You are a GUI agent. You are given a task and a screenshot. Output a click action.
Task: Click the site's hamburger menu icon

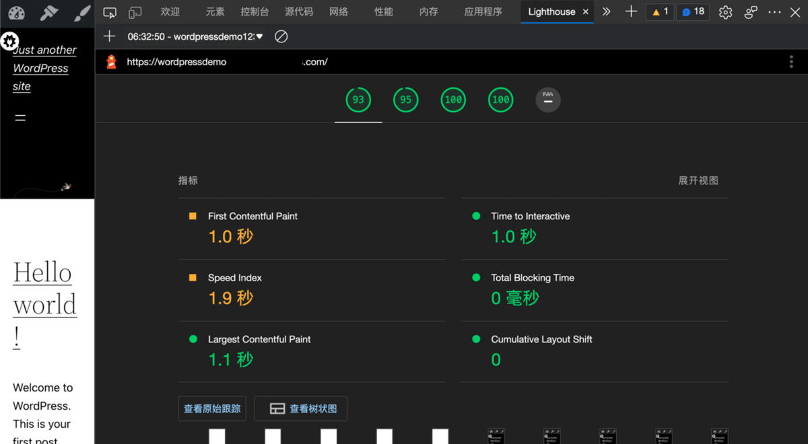pos(20,118)
